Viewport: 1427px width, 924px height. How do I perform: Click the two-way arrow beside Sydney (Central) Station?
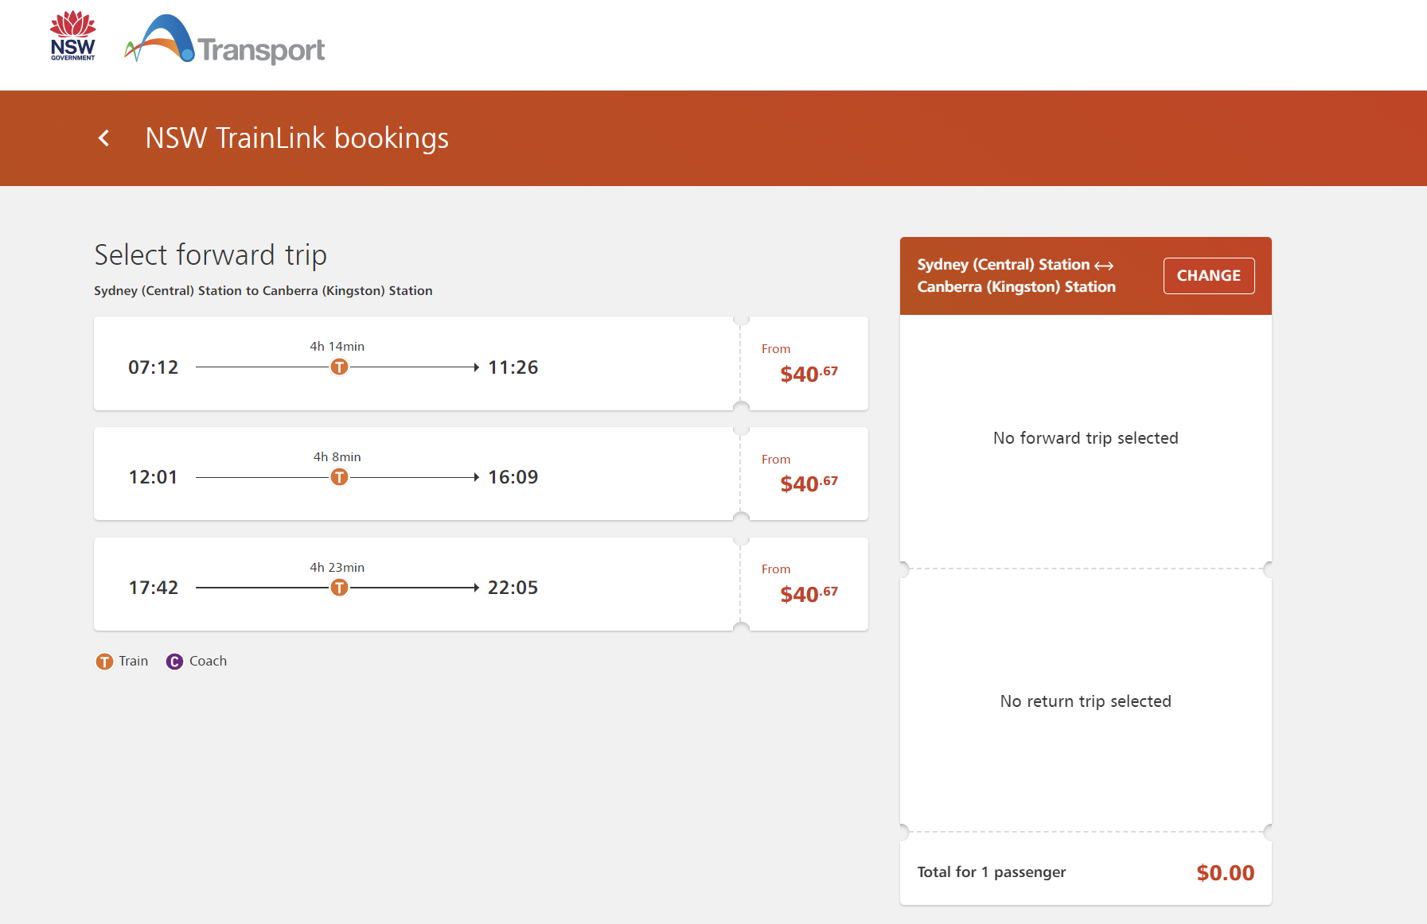(1104, 266)
